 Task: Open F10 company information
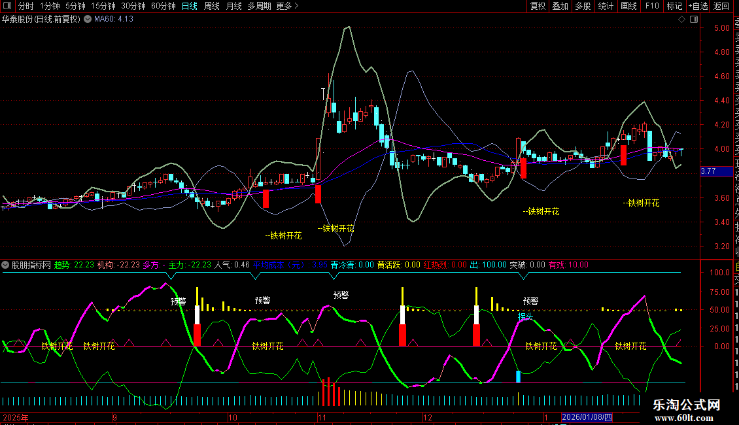coord(652,6)
